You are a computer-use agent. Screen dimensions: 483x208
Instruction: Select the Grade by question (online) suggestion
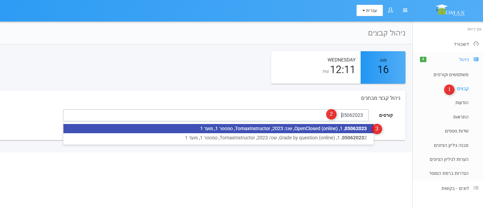pyautogui.click(x=218, y=138)
